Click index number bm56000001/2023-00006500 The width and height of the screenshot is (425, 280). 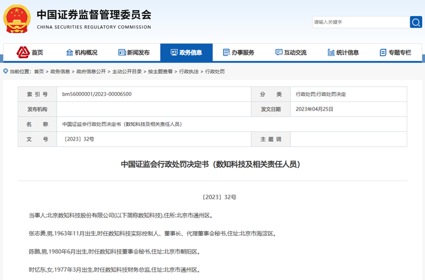click(97, 94)
